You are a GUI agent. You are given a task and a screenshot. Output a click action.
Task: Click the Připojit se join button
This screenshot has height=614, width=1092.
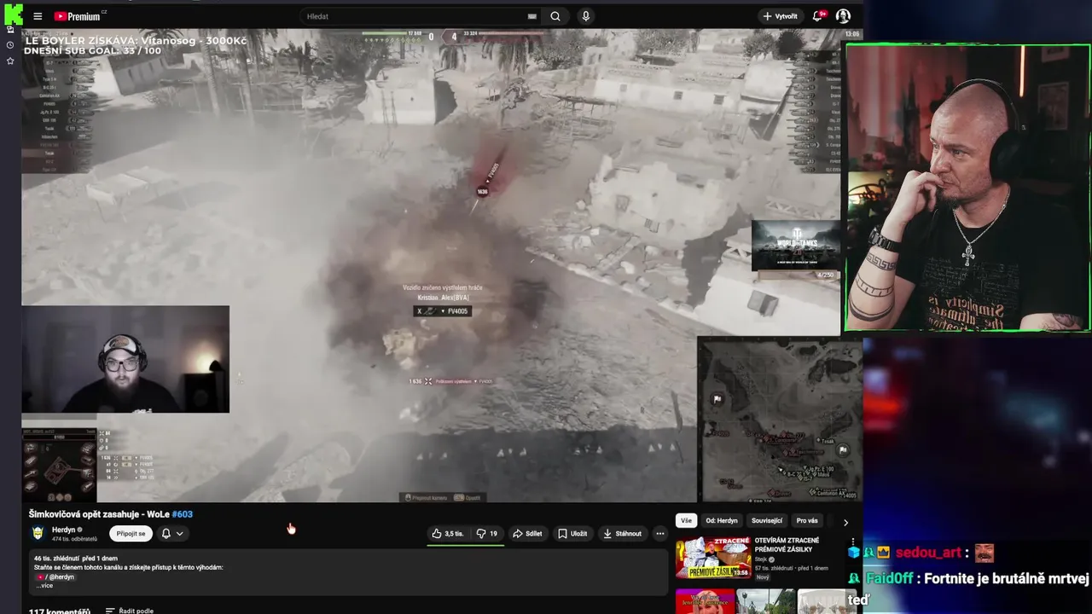pos(131,534)
